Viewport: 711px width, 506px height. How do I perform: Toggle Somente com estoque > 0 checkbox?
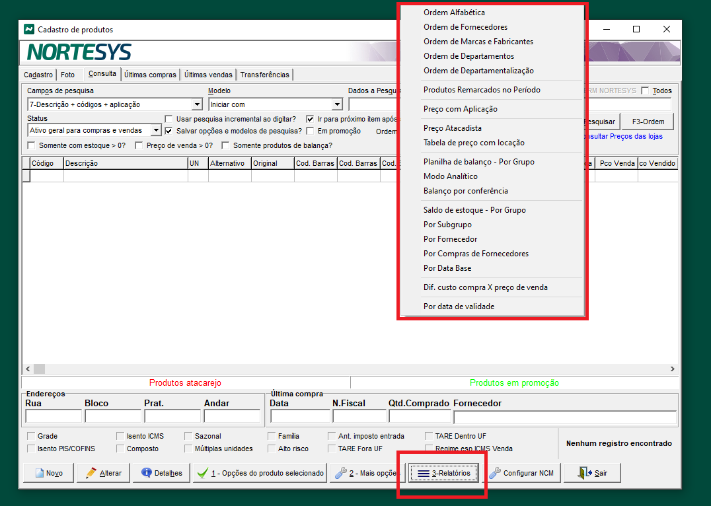tap(31, 145)
